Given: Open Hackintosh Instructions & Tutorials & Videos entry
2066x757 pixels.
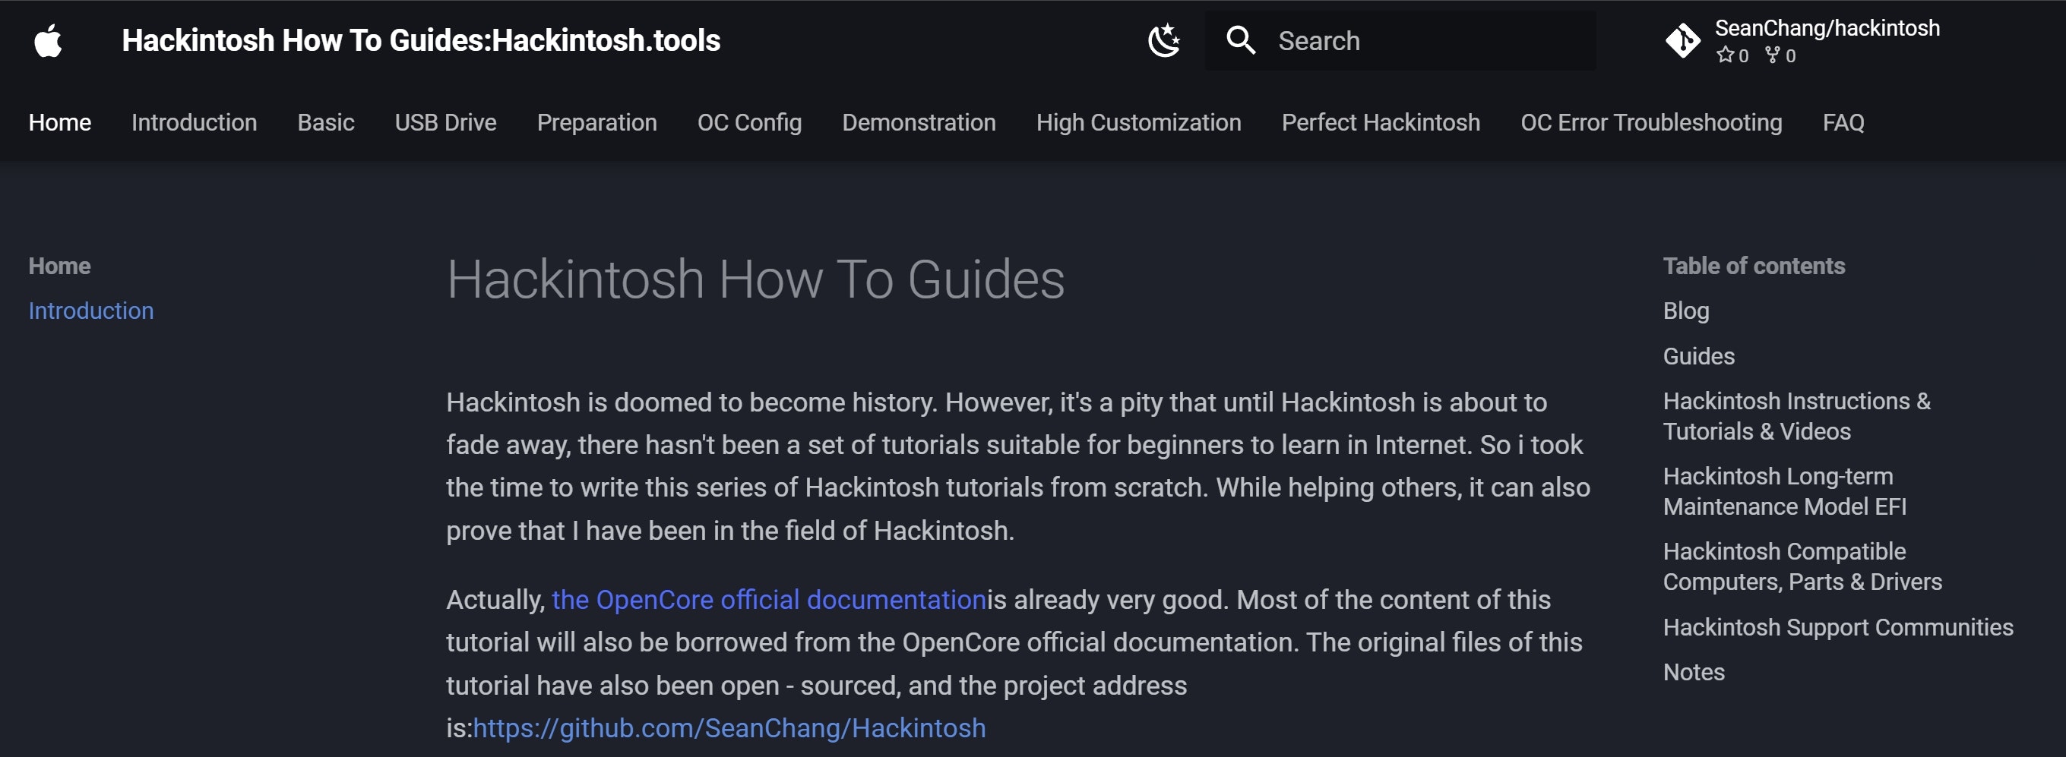Looking at the screenshot, I should point(1796,417).
